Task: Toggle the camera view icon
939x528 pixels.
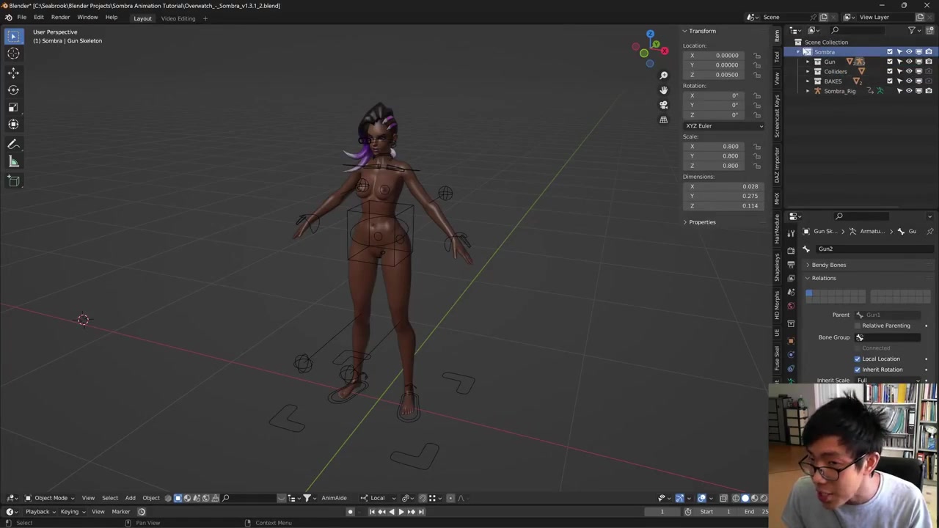Action: 663,105
